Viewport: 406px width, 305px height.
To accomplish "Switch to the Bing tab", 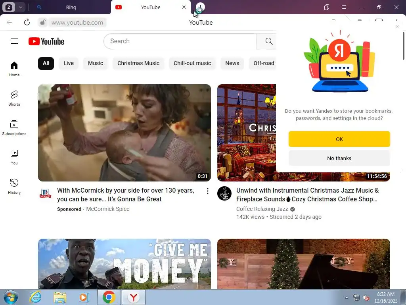I will [x=71, y=7].
